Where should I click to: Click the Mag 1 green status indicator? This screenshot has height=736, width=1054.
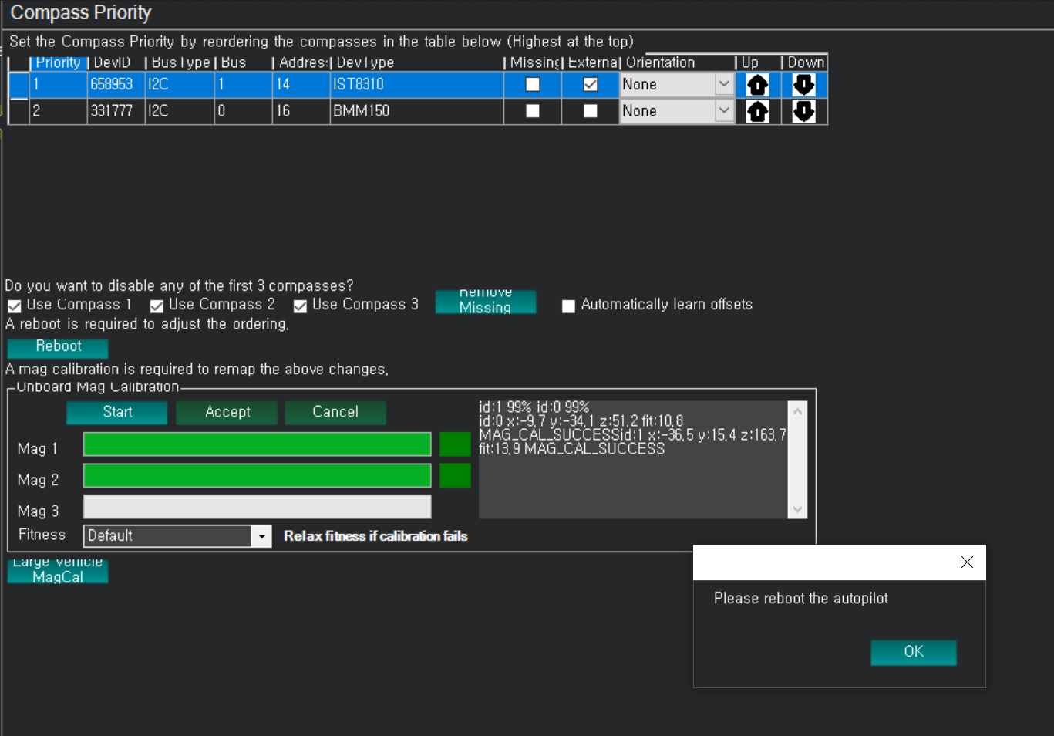click(x=455, y=444)
